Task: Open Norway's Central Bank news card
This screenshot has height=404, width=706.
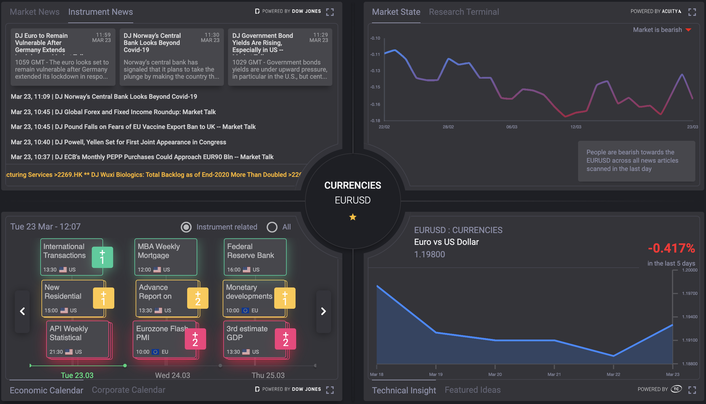Action: point(171,57)
